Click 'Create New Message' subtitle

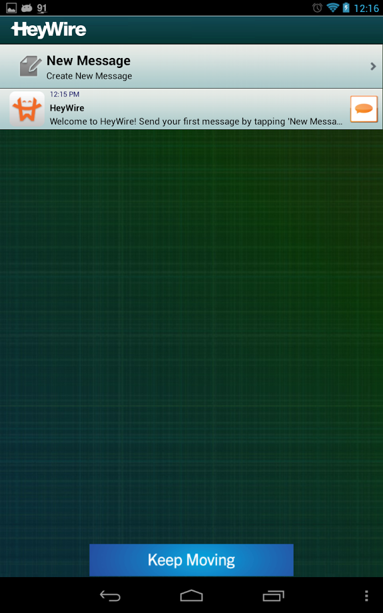89,76
